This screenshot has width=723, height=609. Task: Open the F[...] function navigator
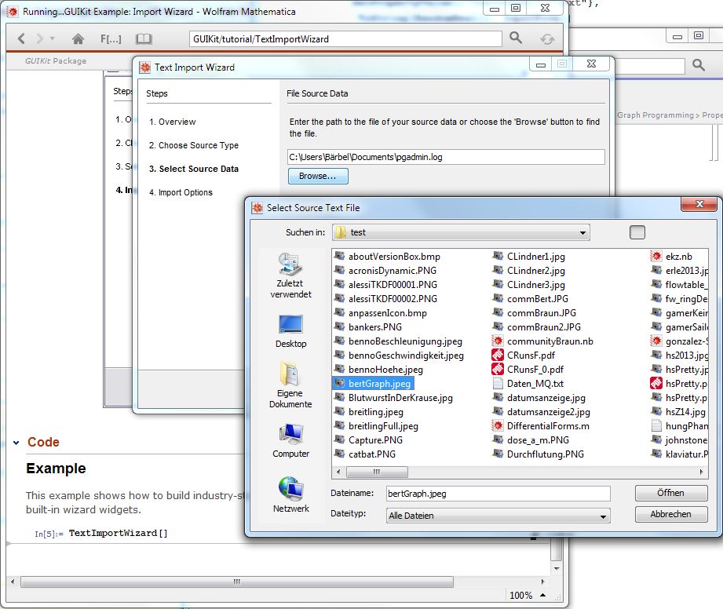click(111, 39)
